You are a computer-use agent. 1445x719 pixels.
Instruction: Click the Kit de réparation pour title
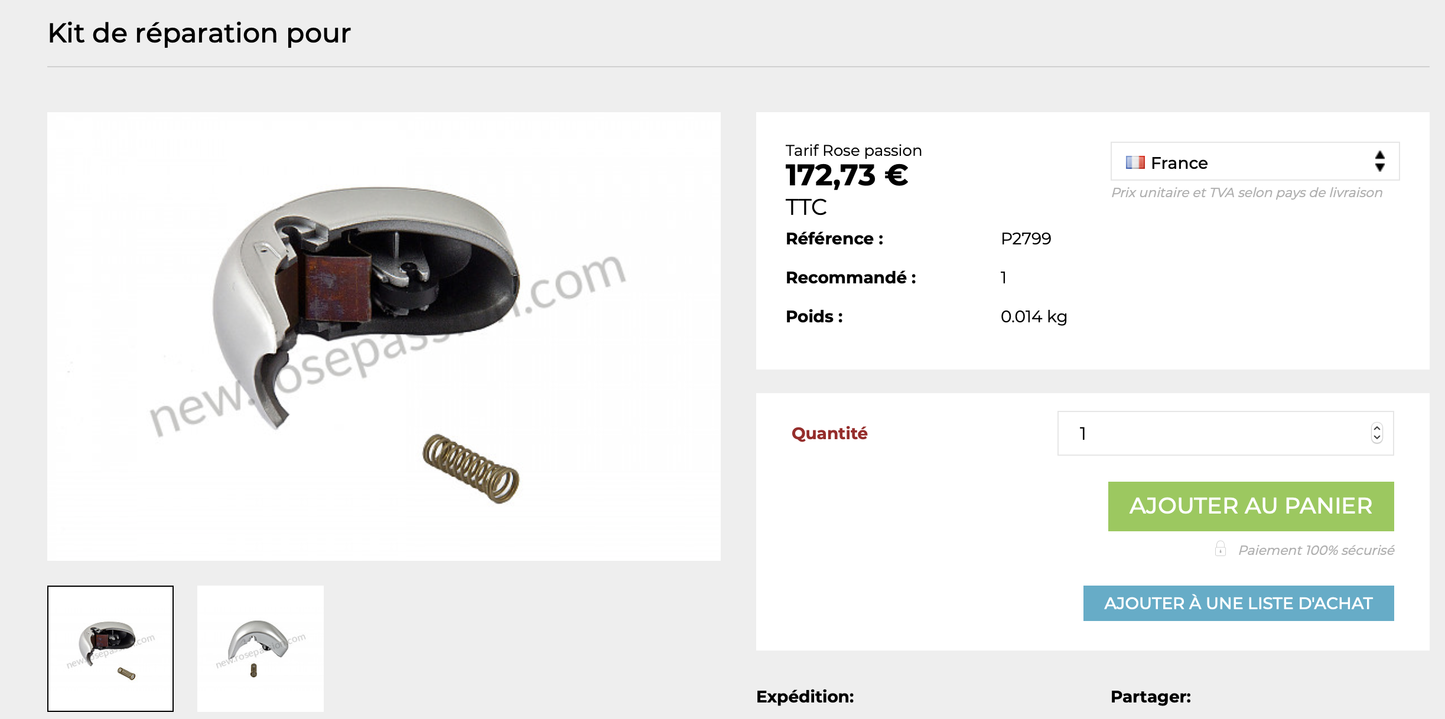(199, 33)
